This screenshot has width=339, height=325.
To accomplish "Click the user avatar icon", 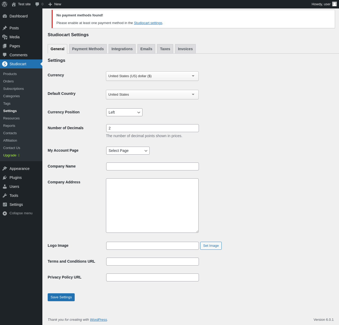I will pyautogui.click(x=334, y=4).
